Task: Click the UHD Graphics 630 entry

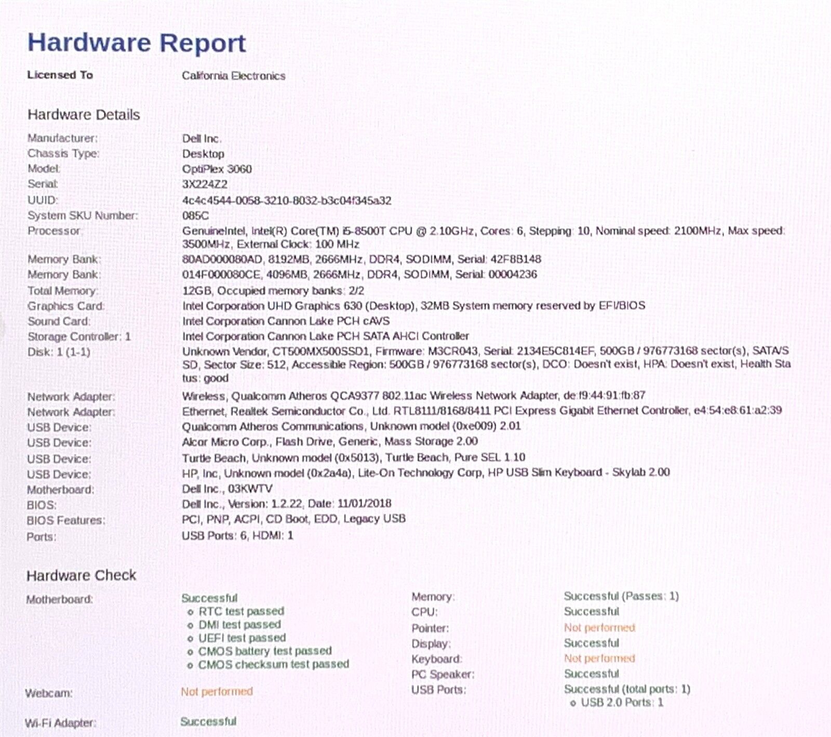Action: 413,306
